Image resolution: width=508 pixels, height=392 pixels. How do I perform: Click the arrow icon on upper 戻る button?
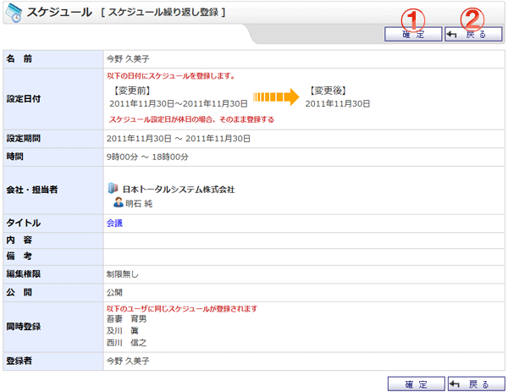coord(454,35)
